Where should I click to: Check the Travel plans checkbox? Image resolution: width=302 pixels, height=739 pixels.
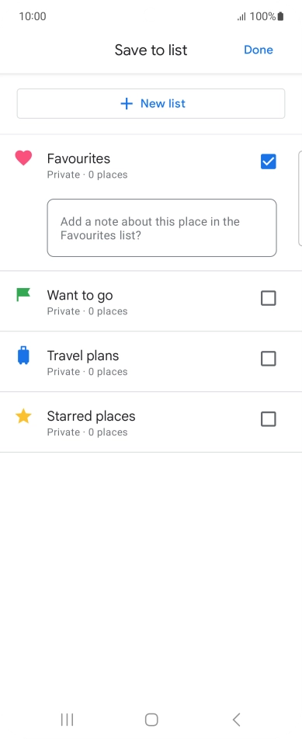(268, 359)
